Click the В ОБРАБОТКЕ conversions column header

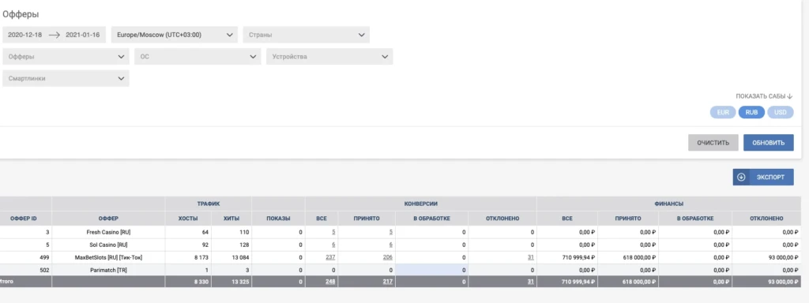(432, 219)
